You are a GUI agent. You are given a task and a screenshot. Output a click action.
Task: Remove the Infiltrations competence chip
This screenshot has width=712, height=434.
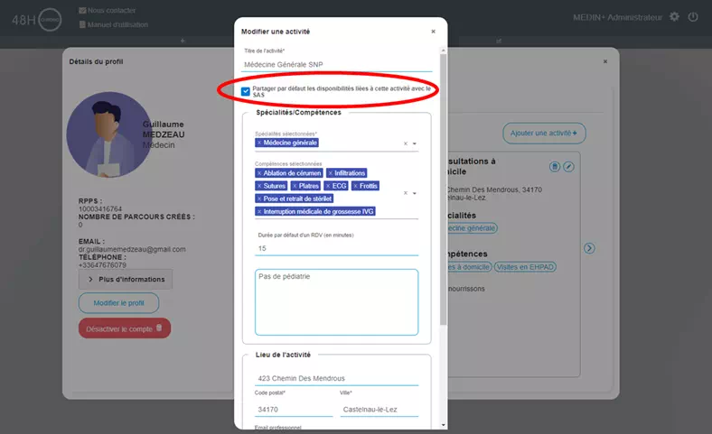(x=331, y=173)
